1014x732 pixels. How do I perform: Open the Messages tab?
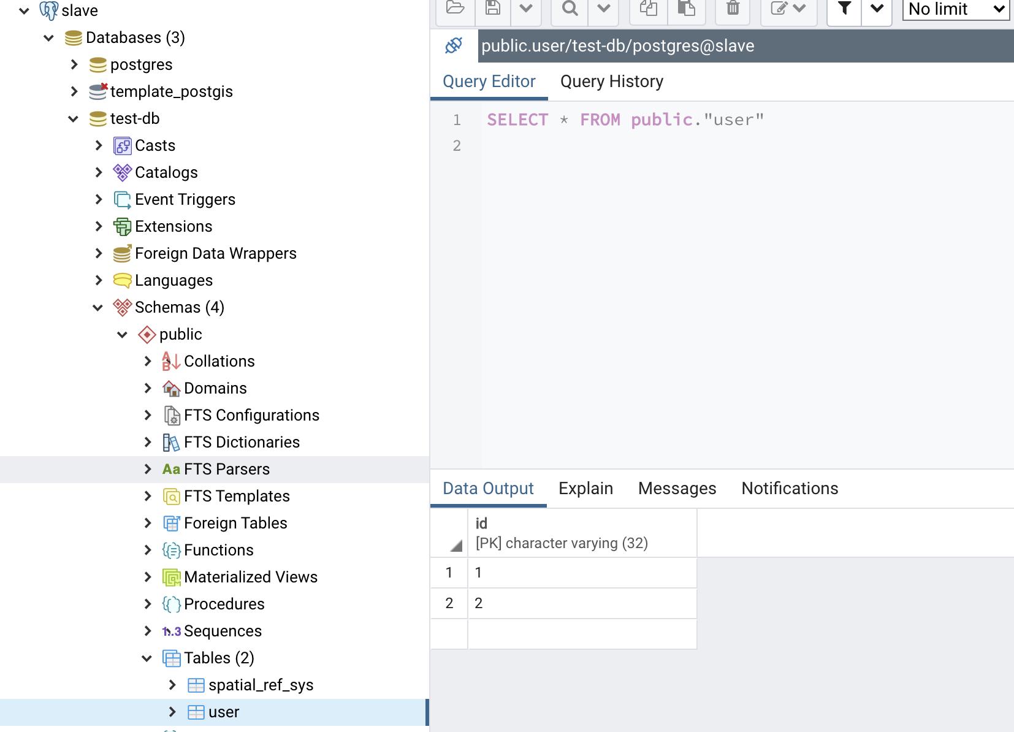[x=677, y=489]
